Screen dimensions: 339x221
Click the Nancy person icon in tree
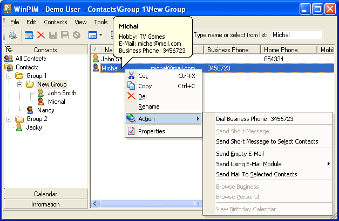(x=30, y=110)
